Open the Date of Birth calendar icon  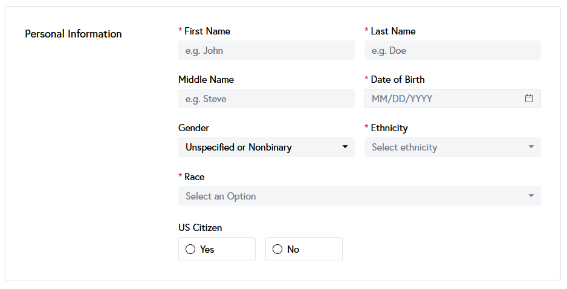pyautogui.click(x=529, y=99)
